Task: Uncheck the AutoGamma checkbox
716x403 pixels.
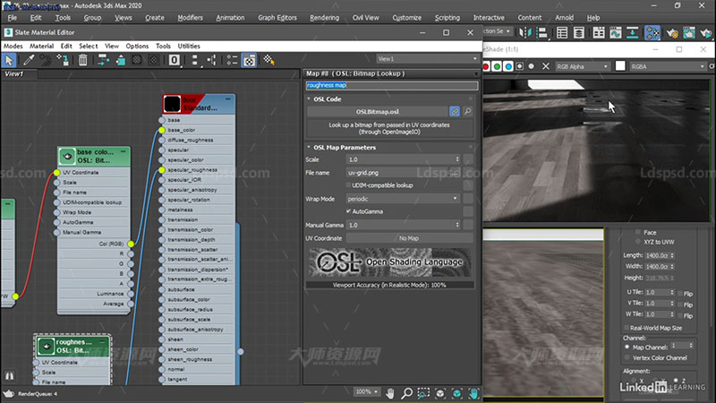Action: 348,211
